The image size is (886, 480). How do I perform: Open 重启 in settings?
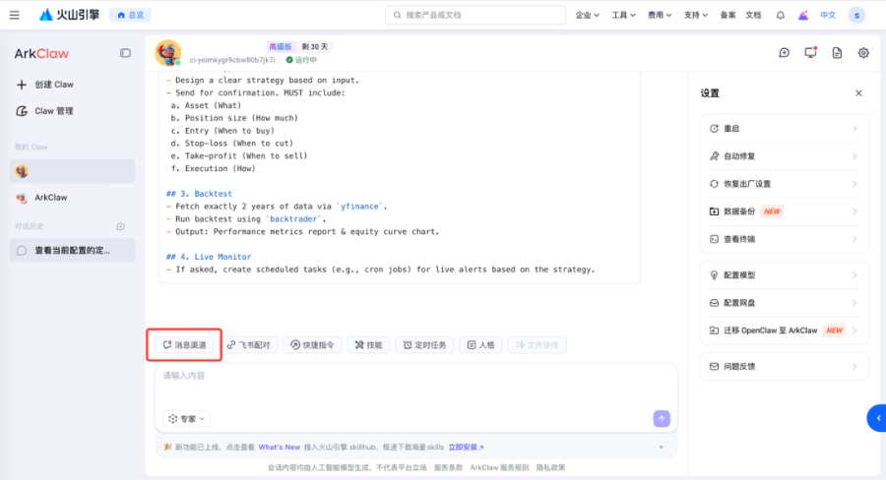point(784,129)
